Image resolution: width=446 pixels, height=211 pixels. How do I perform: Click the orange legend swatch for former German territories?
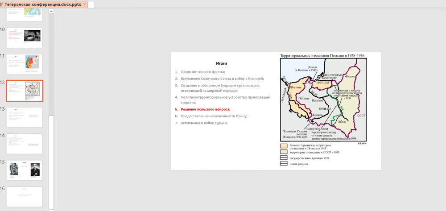284,146
